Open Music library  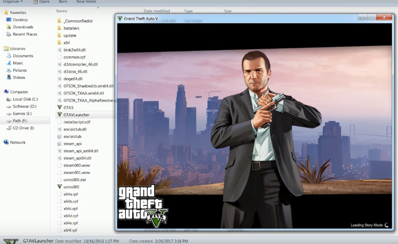(18, 63)
